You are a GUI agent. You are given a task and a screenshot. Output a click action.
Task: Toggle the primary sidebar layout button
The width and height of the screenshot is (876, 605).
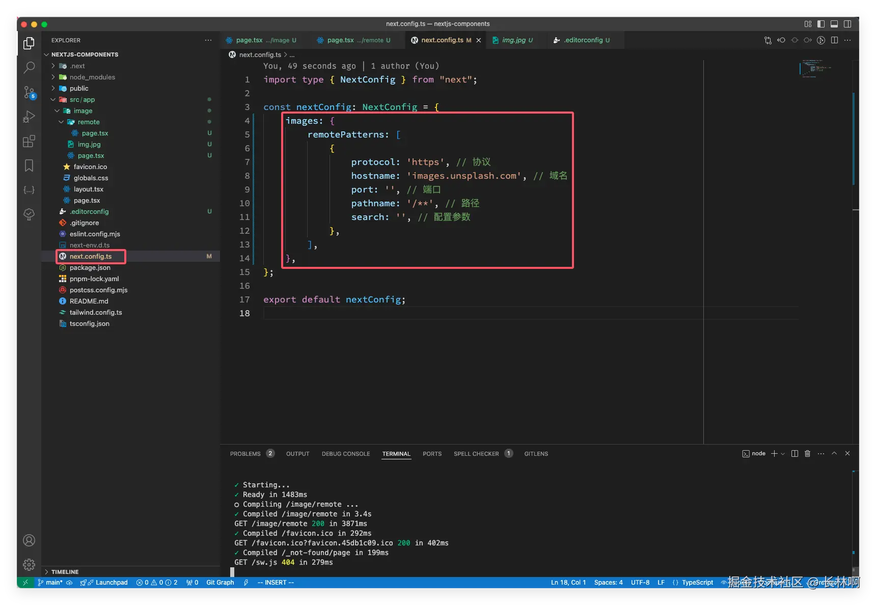pyautogui.click(x=821, y=24)
